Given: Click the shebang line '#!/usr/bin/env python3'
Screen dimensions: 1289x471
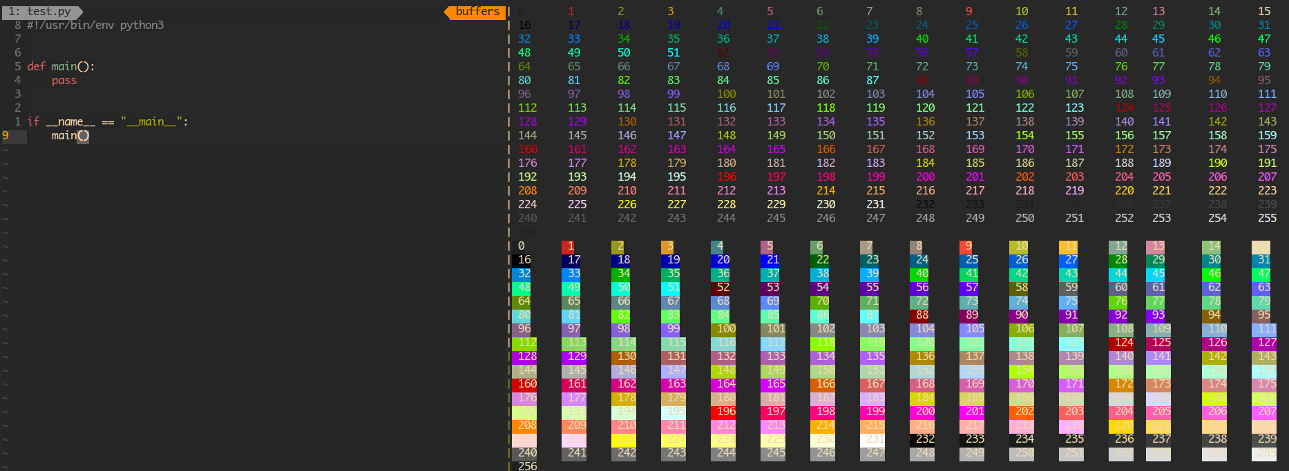Looking at the screenshot, I should pos(95,25).
